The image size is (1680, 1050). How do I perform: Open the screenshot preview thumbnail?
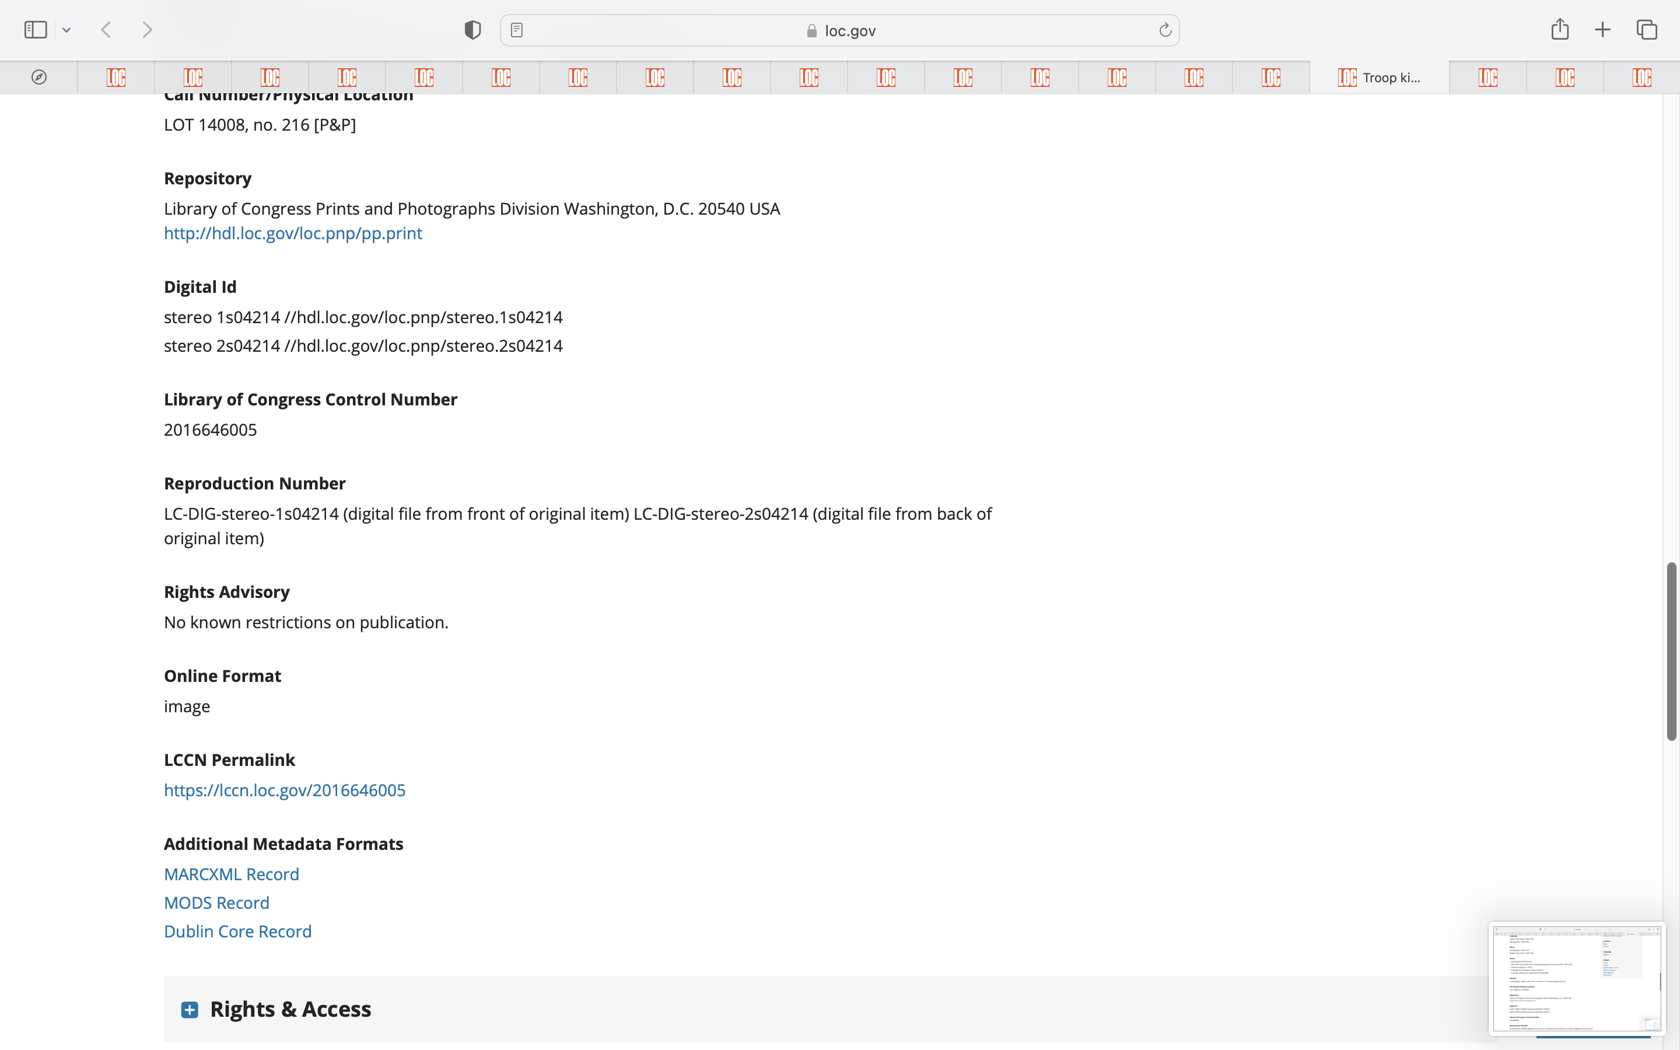pyautogui.click(x=1577, y=978)
